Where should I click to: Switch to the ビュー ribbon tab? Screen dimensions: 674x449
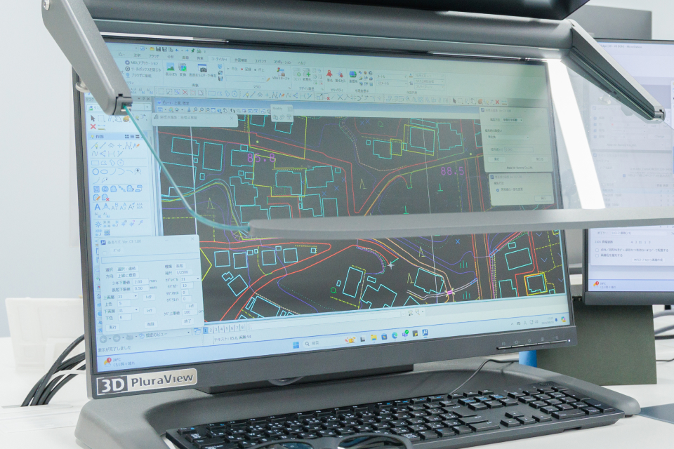[x=121, y=55]
